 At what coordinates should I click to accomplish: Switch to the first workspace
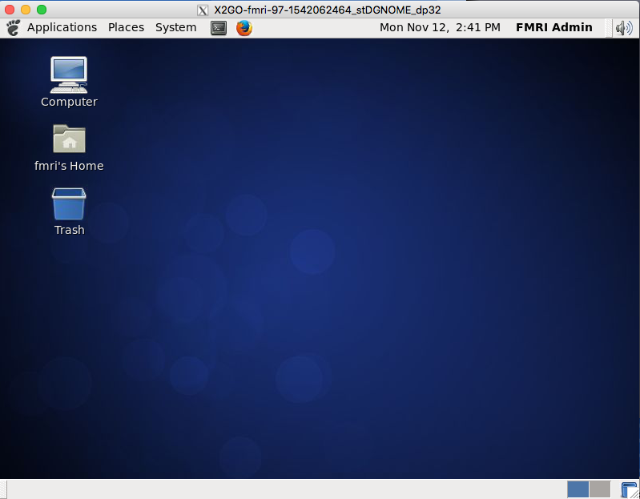pyautogui.click(x=578, y=489)
